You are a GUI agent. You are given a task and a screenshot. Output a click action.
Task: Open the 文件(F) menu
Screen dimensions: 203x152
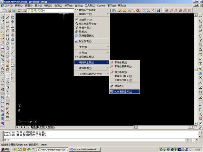tap(9, 6)
